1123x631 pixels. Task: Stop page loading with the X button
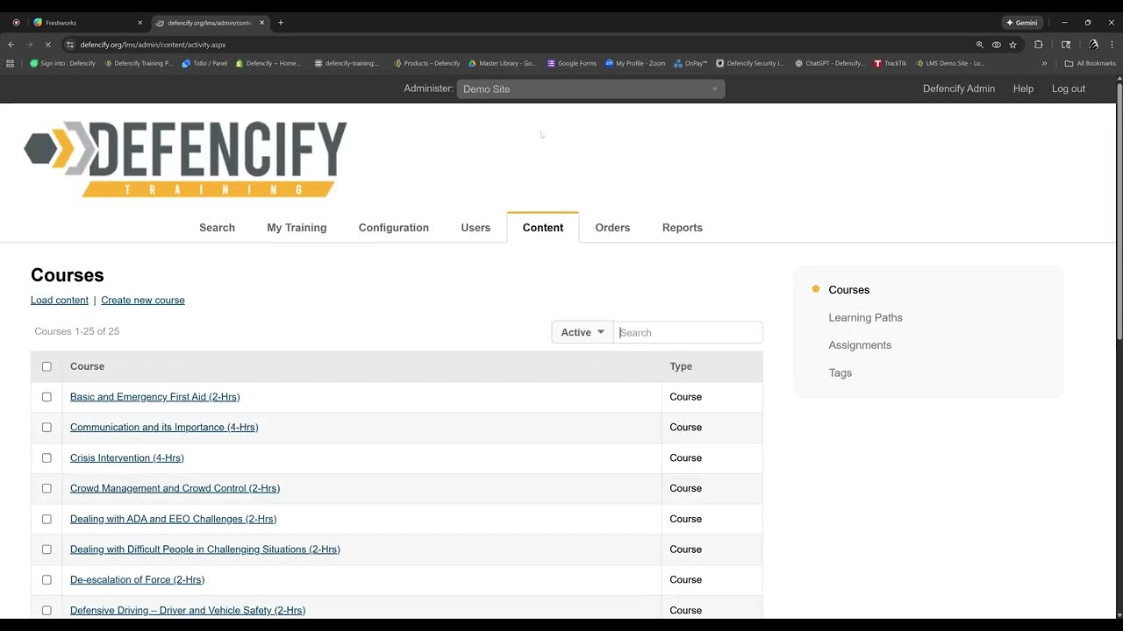[x=47, y=45]
